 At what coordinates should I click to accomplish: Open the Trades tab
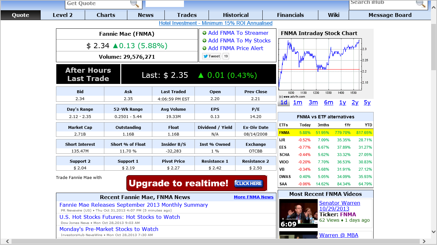coord(187,15)
